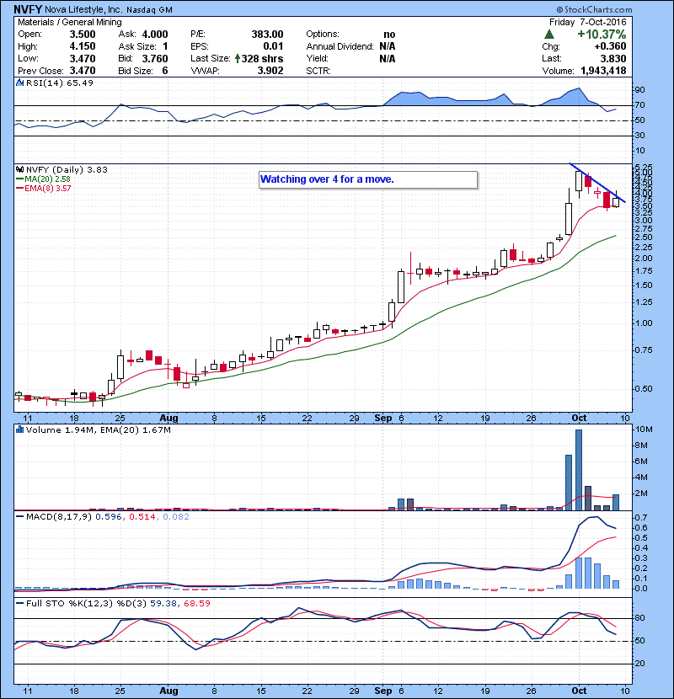Click the Volume 1.94M, EMA(20) 1.67M label
Viewport: 674px width, 699px height.
click(x=98, y=430)
